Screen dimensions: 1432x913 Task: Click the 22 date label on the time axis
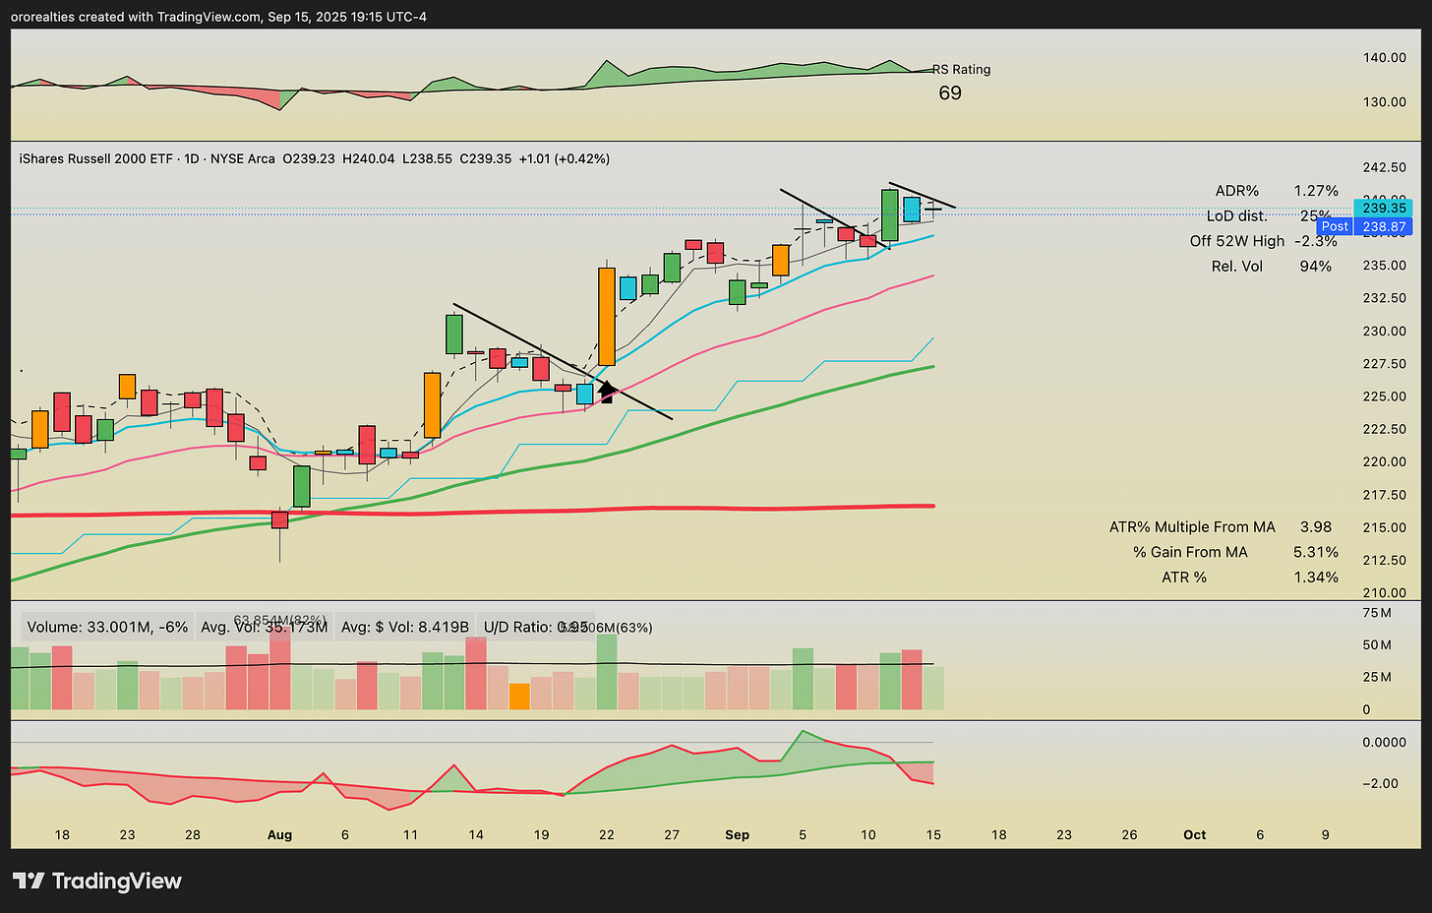607,835
